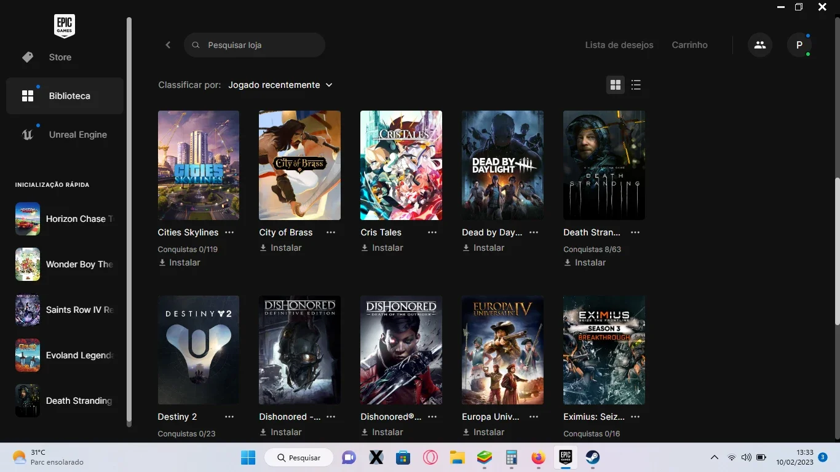
Task: Open Steam from the Windows taskbar
Action: coord(592,457)
